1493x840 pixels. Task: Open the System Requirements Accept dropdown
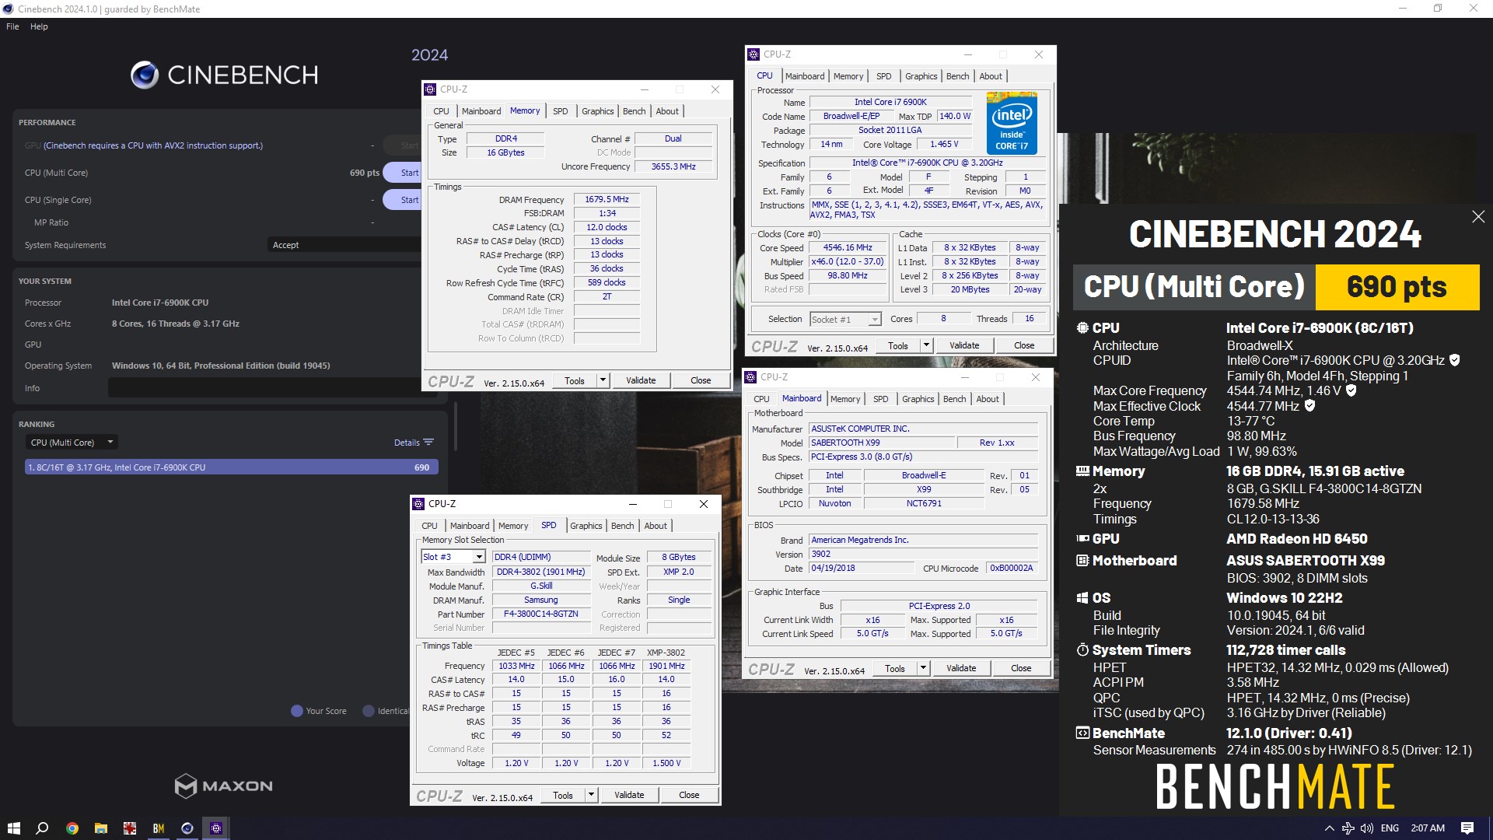(344, 245)
